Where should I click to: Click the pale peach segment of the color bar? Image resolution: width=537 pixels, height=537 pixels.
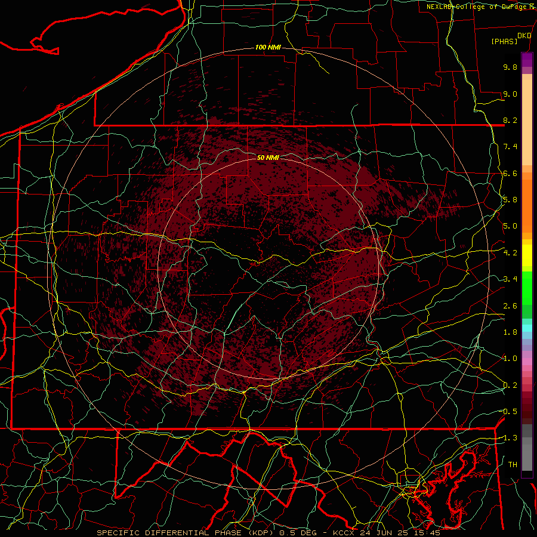click(527, 122)
